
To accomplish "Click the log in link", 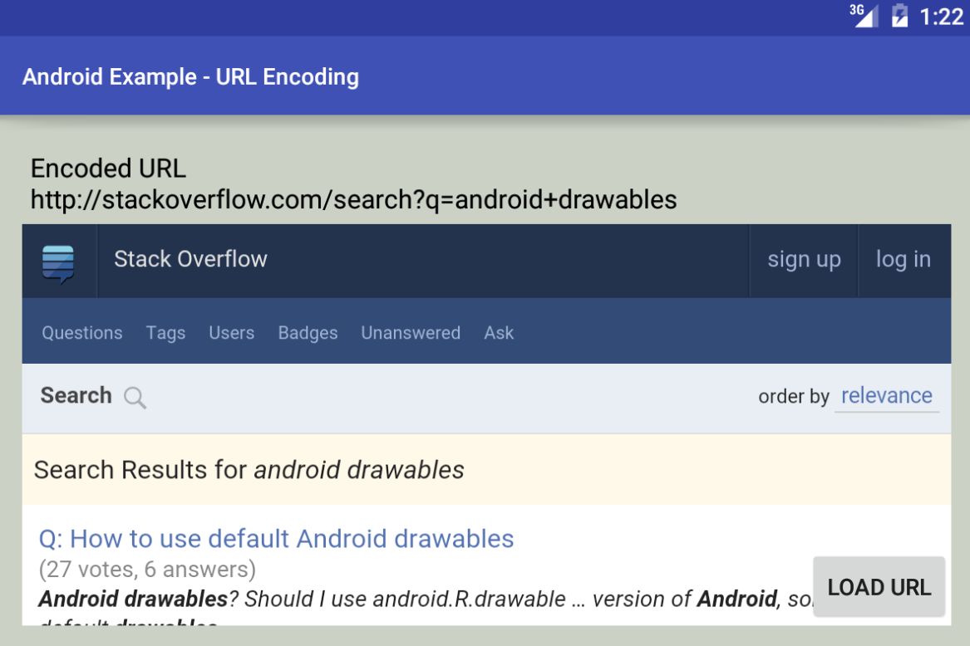I will [904, 260].
